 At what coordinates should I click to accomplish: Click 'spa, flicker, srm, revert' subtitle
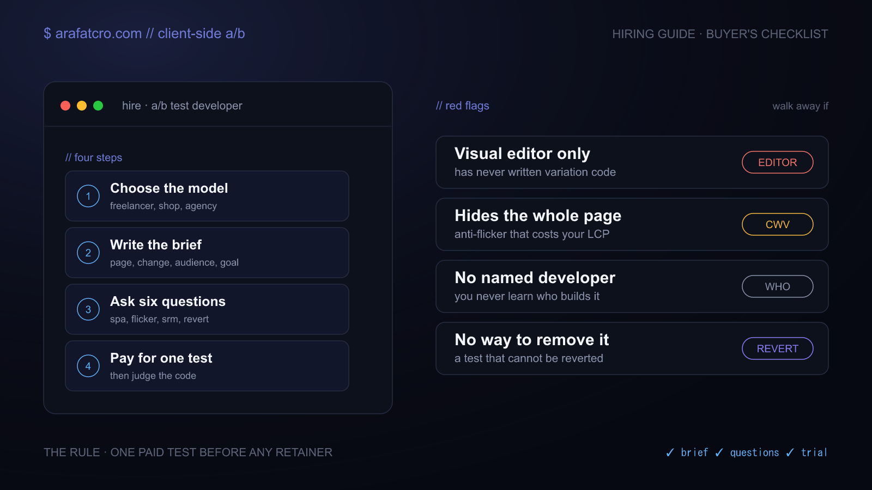[159, 319]
